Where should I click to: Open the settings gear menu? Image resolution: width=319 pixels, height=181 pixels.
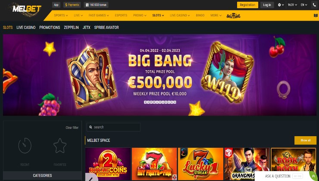[x=281, y=5]
